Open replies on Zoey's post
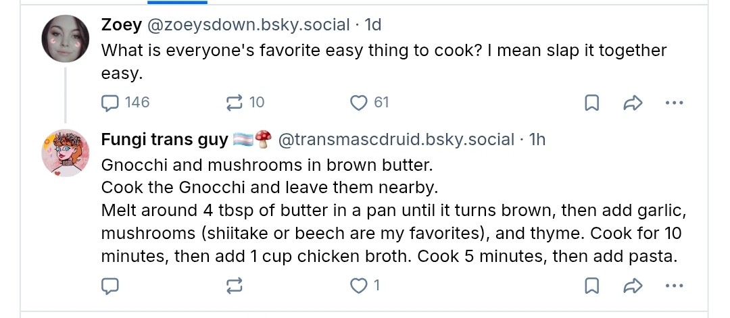730x318 pixels. [125, 103]
